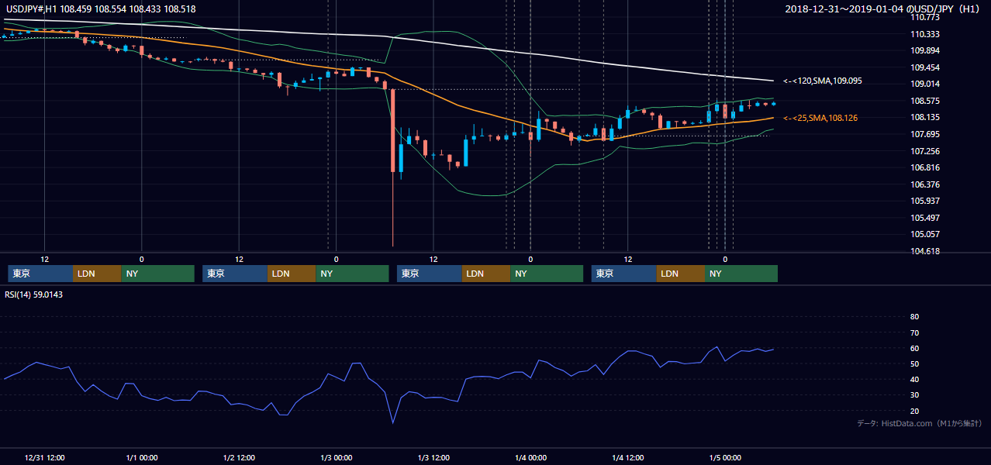Viewport: 991px width, 465px height.
Task: Select the 2018-12-31～2019-01-04 USD/JPY (H1) chart title
Action: pos(883,9)
